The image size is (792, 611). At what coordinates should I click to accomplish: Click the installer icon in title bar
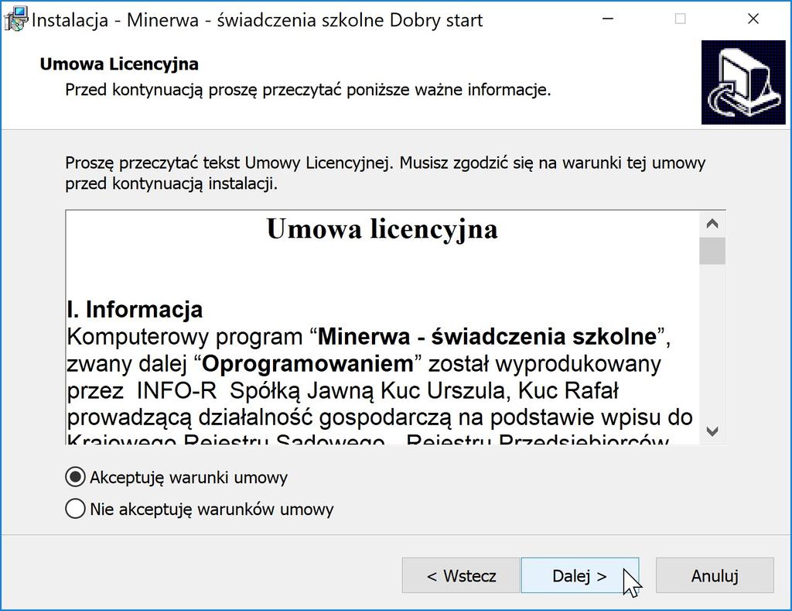coord(15,19)
